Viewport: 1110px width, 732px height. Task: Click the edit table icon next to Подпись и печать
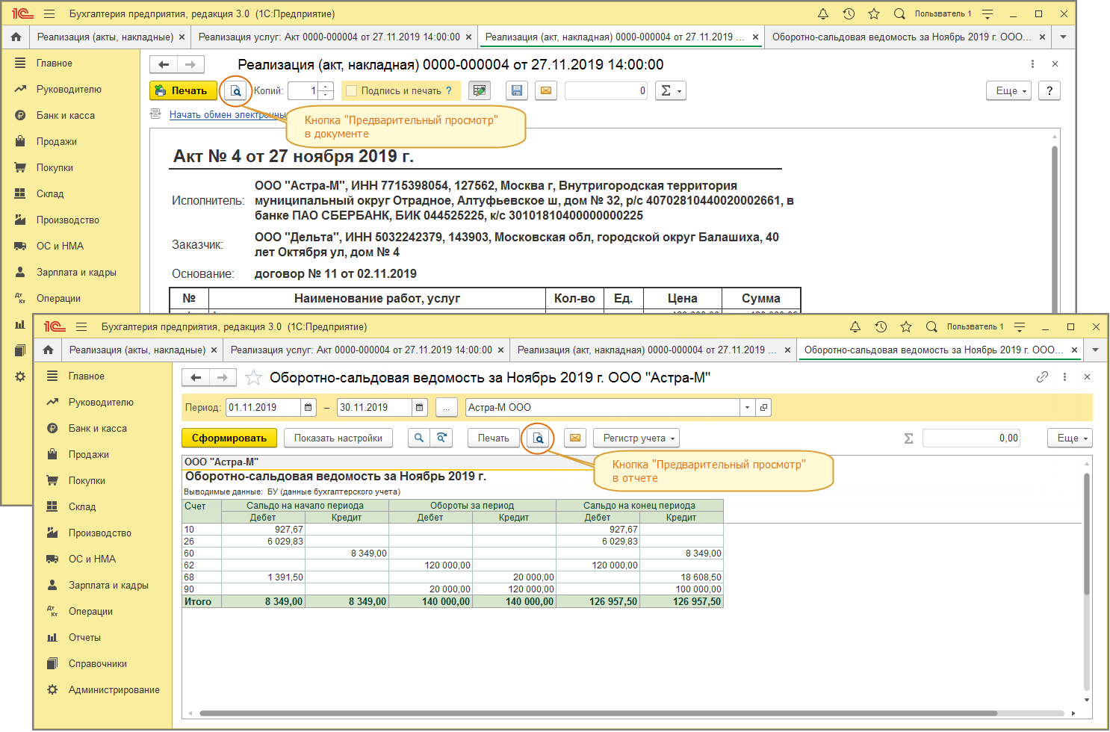click(x=480, y=91)
